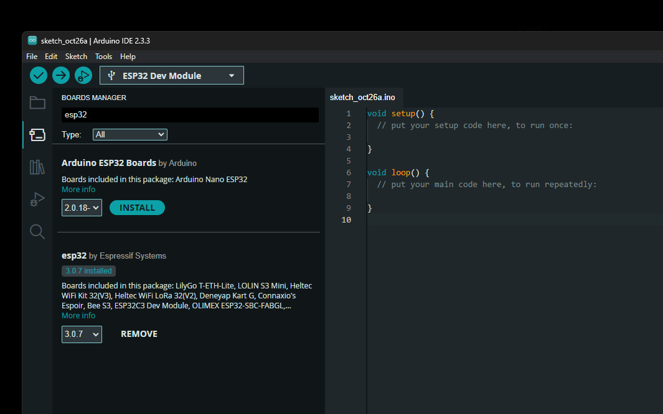Switch to the sketch_oct26a.ino tab

[364, 97]
